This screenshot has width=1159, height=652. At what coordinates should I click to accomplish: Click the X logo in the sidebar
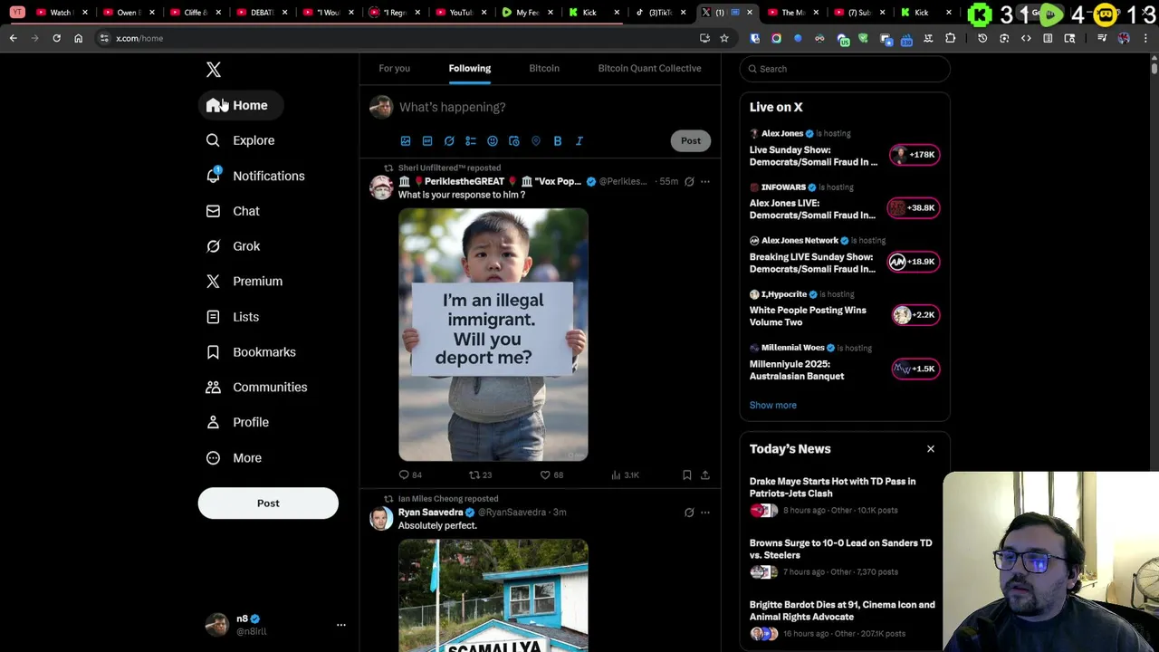pyautogui.click(x=214, y=70)
